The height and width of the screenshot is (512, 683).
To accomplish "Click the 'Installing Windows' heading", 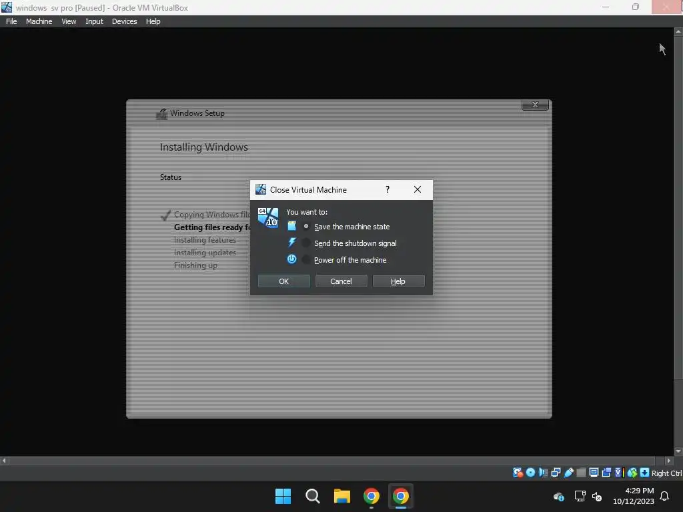I will tap(204, 147).
